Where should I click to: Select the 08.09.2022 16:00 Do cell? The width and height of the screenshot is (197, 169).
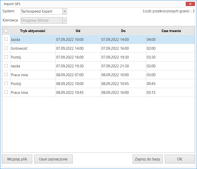115,93
